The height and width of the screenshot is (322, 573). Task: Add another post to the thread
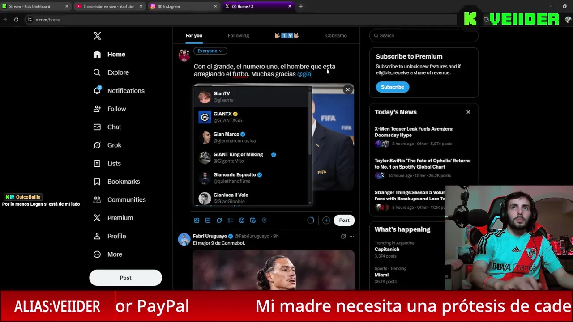click(326, 220)
